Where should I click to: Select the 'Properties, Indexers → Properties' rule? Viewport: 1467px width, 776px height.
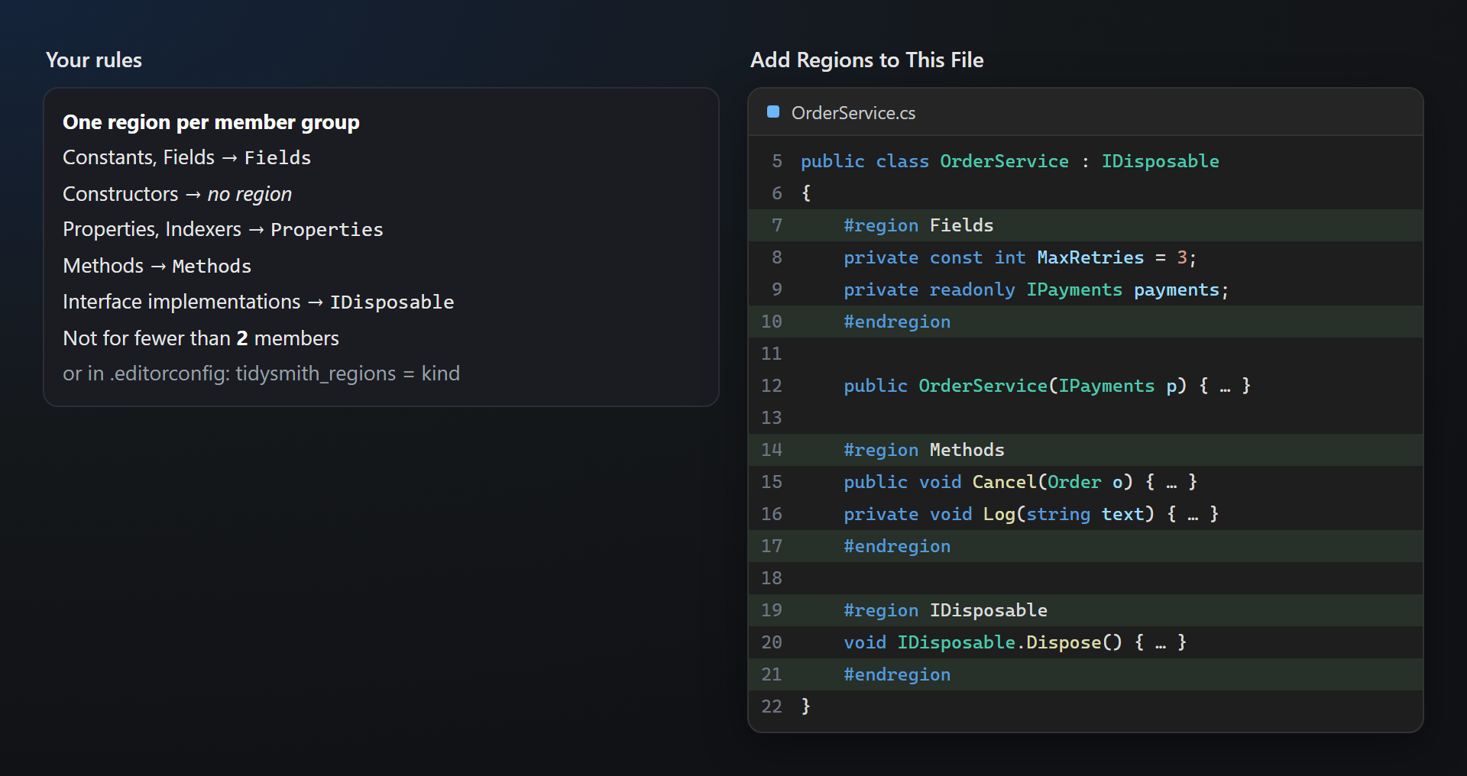(223, 229)
